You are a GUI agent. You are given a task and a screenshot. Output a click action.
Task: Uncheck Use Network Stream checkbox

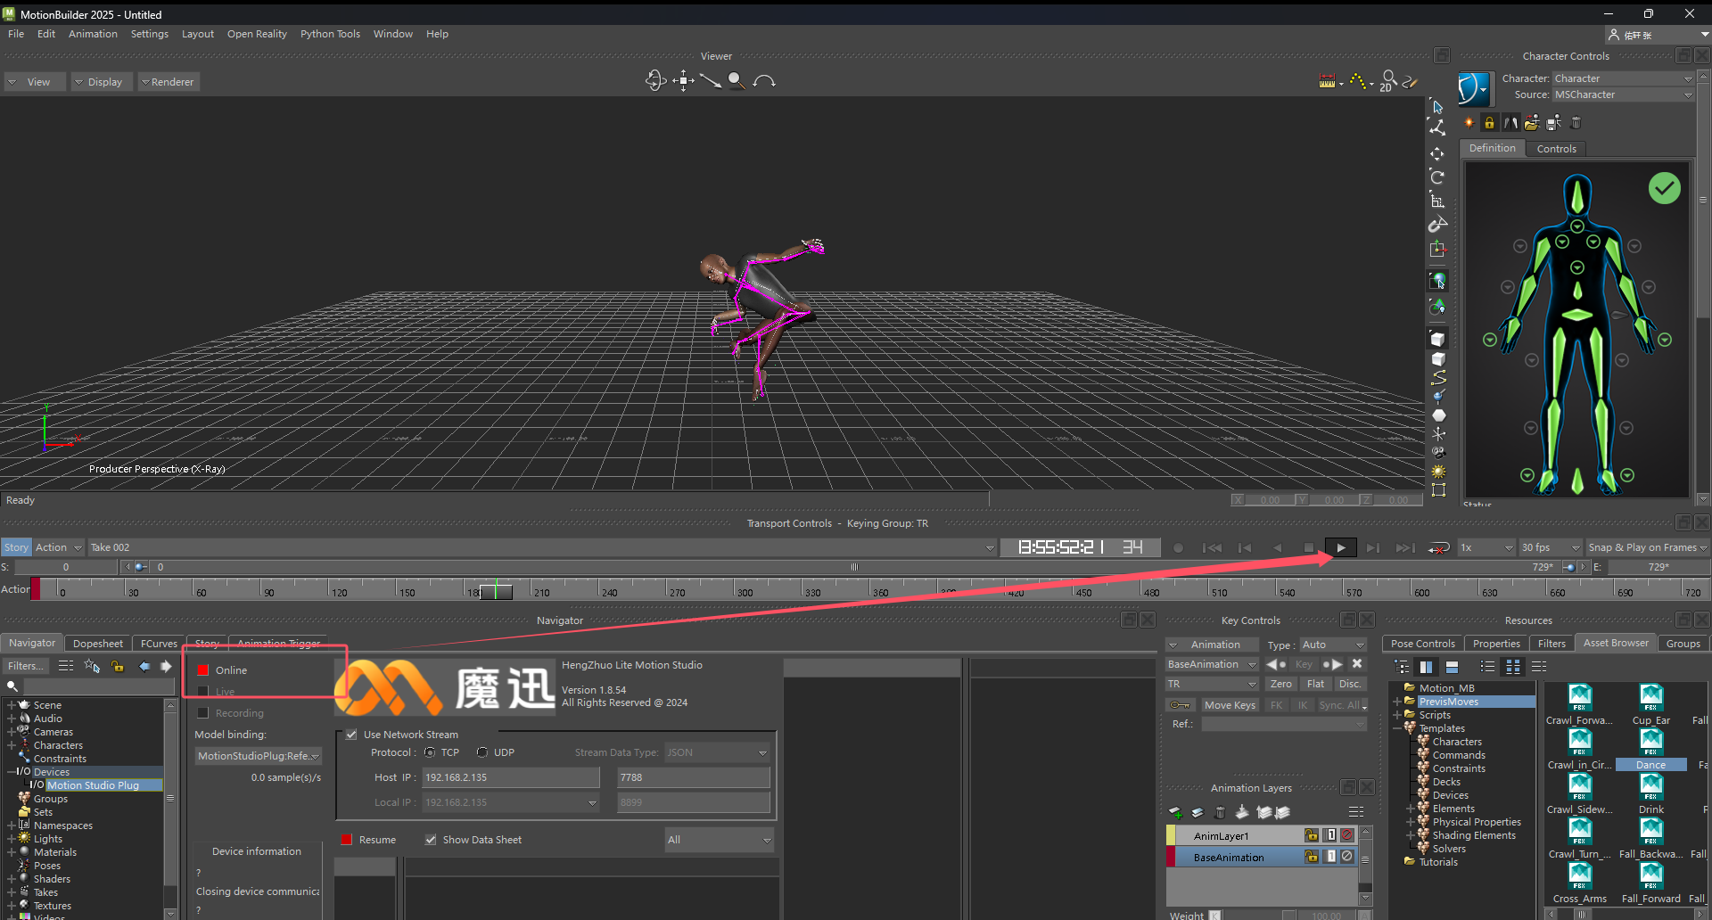(x=351, y=735)
